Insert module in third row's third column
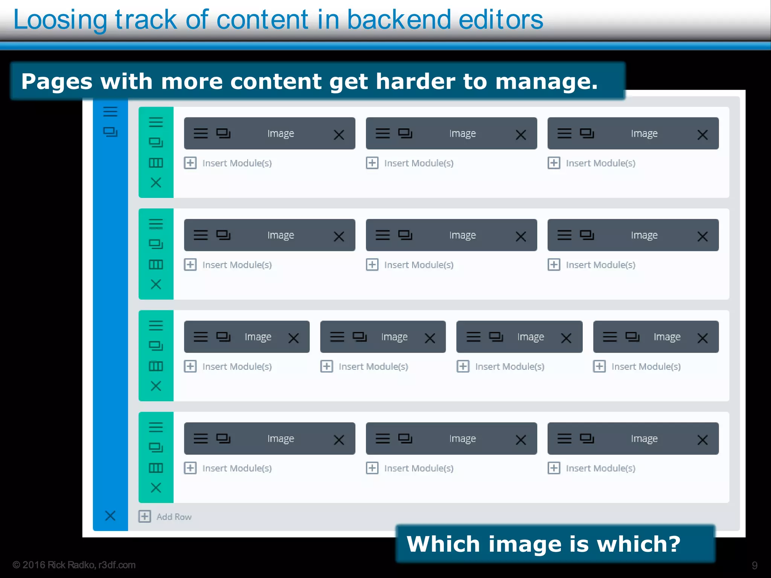 (501, 366)
